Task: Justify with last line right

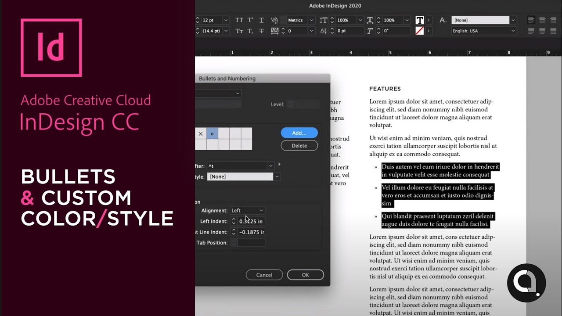Action: (553, 31)
